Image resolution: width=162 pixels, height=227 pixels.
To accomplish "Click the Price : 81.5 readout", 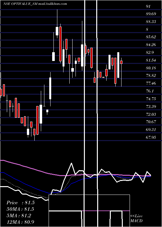I will click(20, 203).
